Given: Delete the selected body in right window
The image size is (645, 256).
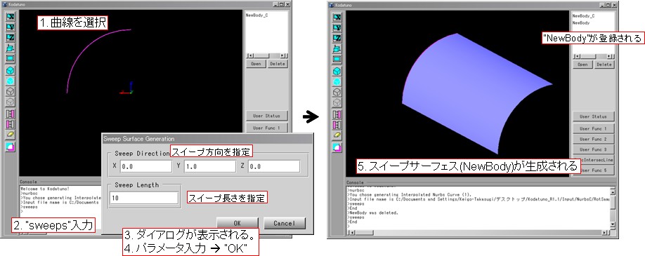Looking at the screenshot, I should coord(604,65).
